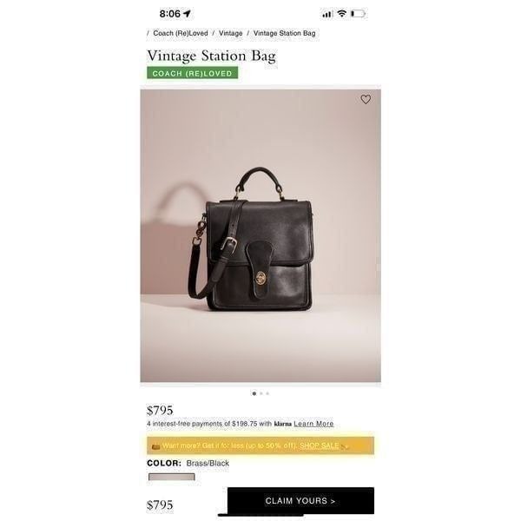This screenshot has width=521, height=521.
Task: Tap the green COACH (RE)LOVED badge
Action: point(193,73)
